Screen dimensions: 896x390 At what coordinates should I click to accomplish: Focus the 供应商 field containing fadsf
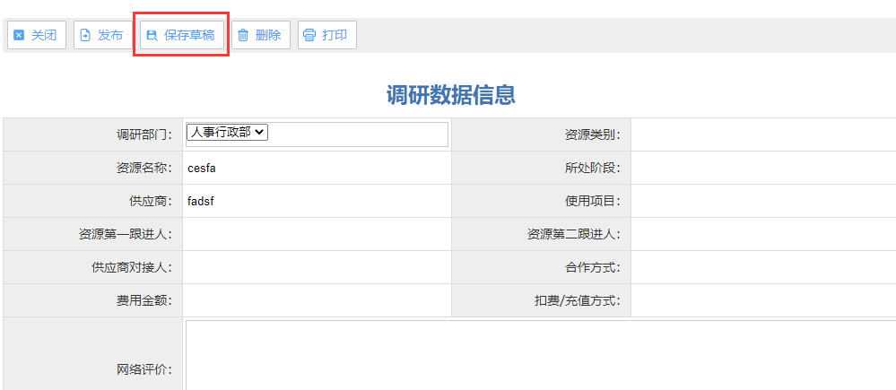point(317,201)
